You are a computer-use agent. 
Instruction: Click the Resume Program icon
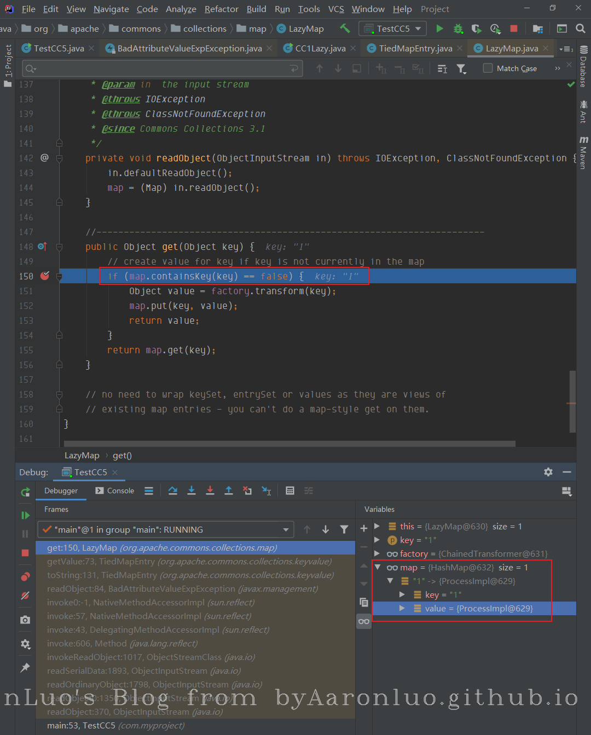click(25, 515)
